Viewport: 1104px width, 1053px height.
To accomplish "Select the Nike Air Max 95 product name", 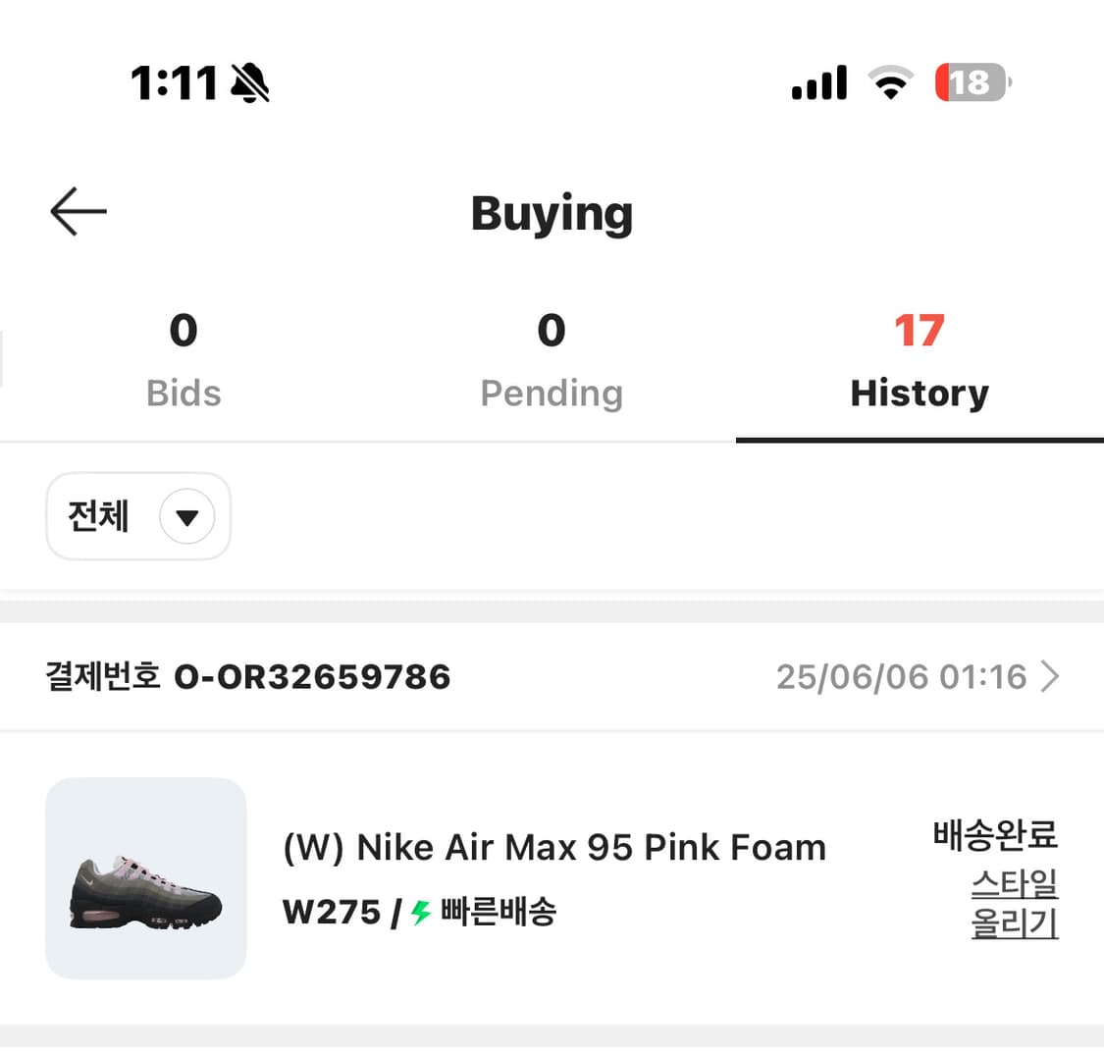I will (553, 846).
